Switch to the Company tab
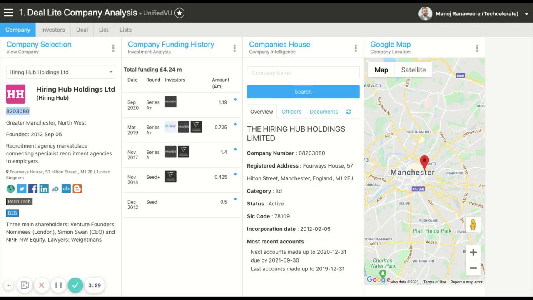533x300 pixels. point(18,30)
